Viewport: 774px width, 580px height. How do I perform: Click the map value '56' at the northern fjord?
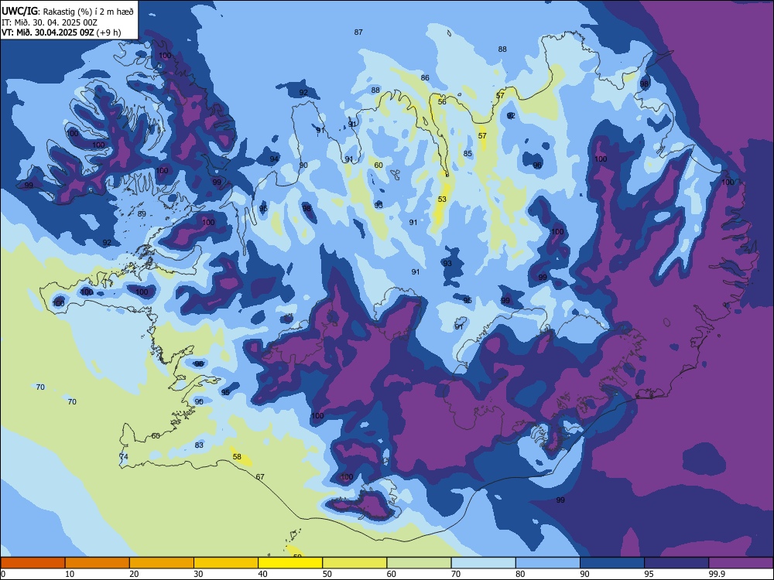[442, 102]
